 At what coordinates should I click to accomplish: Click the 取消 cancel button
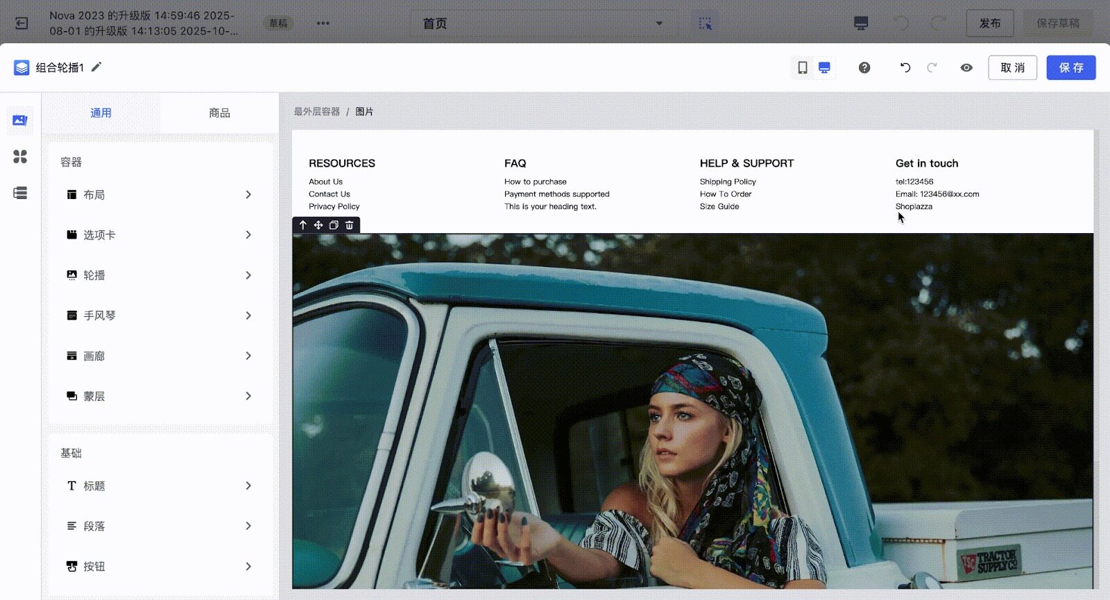tap(1012, 67)
